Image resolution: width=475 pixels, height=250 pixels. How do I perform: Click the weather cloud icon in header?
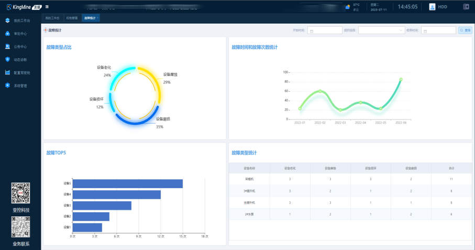348,7
